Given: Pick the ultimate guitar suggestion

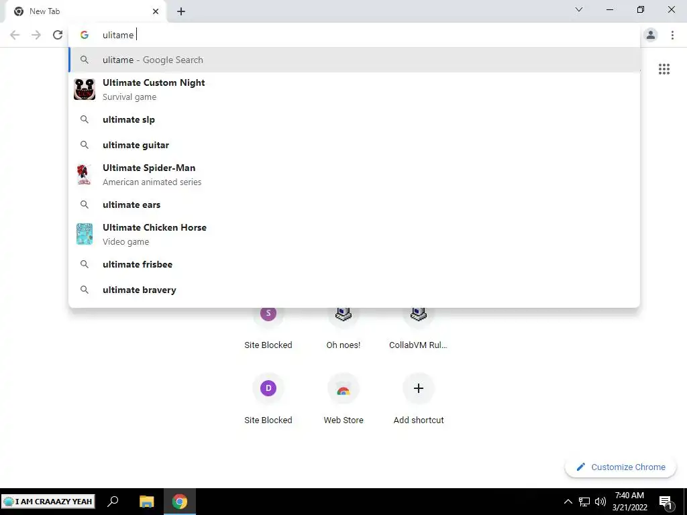Looking at the screenshot, I should 354,145.
